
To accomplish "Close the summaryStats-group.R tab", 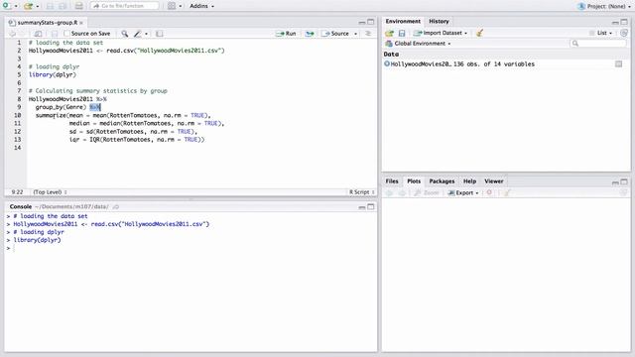I will [x=81, y=23].
